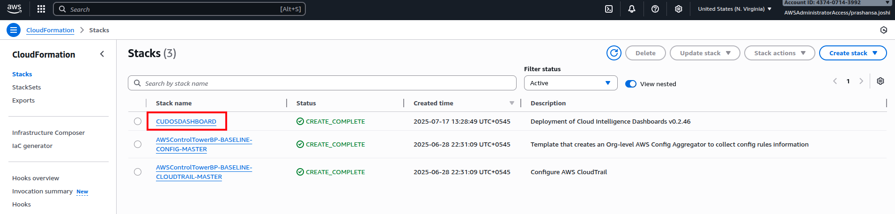Image resolution: width=895 pixels, height=214 pixels.
Task: Click the Configure AWS CloudTrail description
Action: [x=569, y=172]
